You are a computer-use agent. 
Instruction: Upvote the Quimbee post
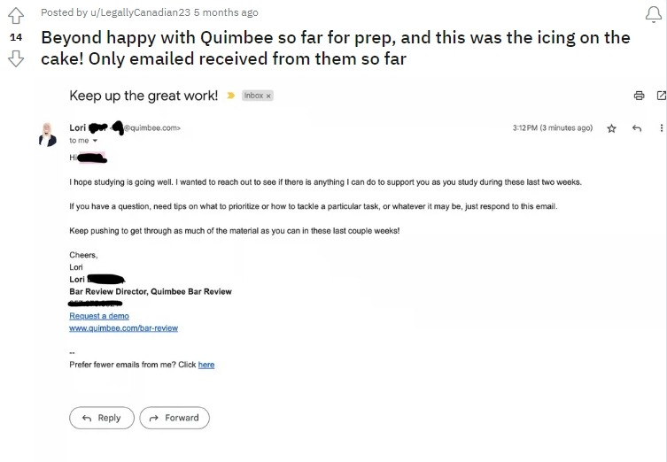(16, 16)
